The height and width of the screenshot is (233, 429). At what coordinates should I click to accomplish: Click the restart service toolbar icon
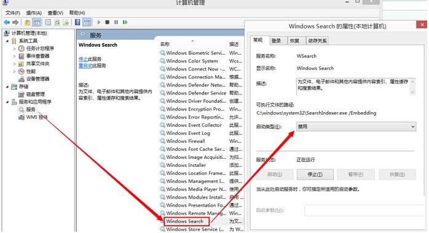(125, 22)
